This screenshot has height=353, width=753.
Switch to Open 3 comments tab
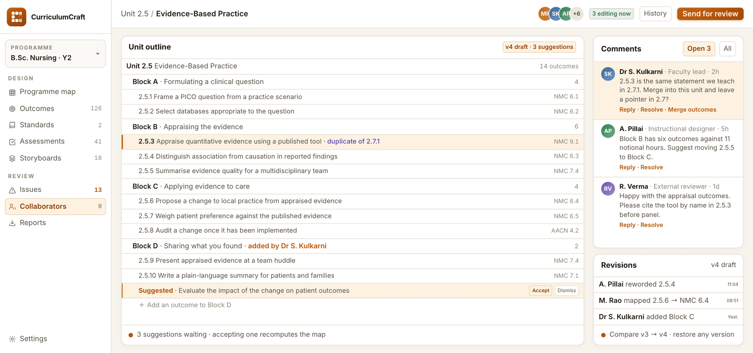point(699,49)
